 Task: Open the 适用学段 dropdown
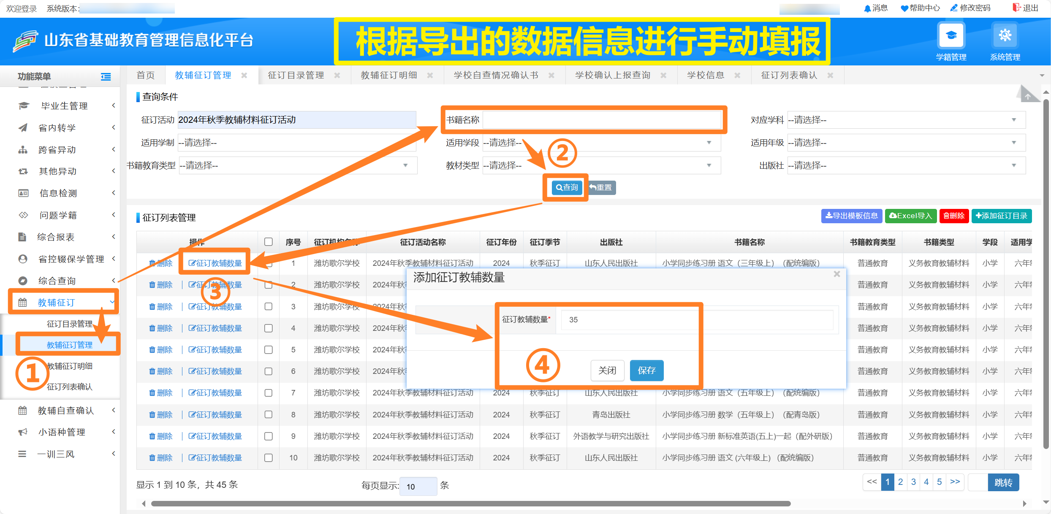(601, 143)
